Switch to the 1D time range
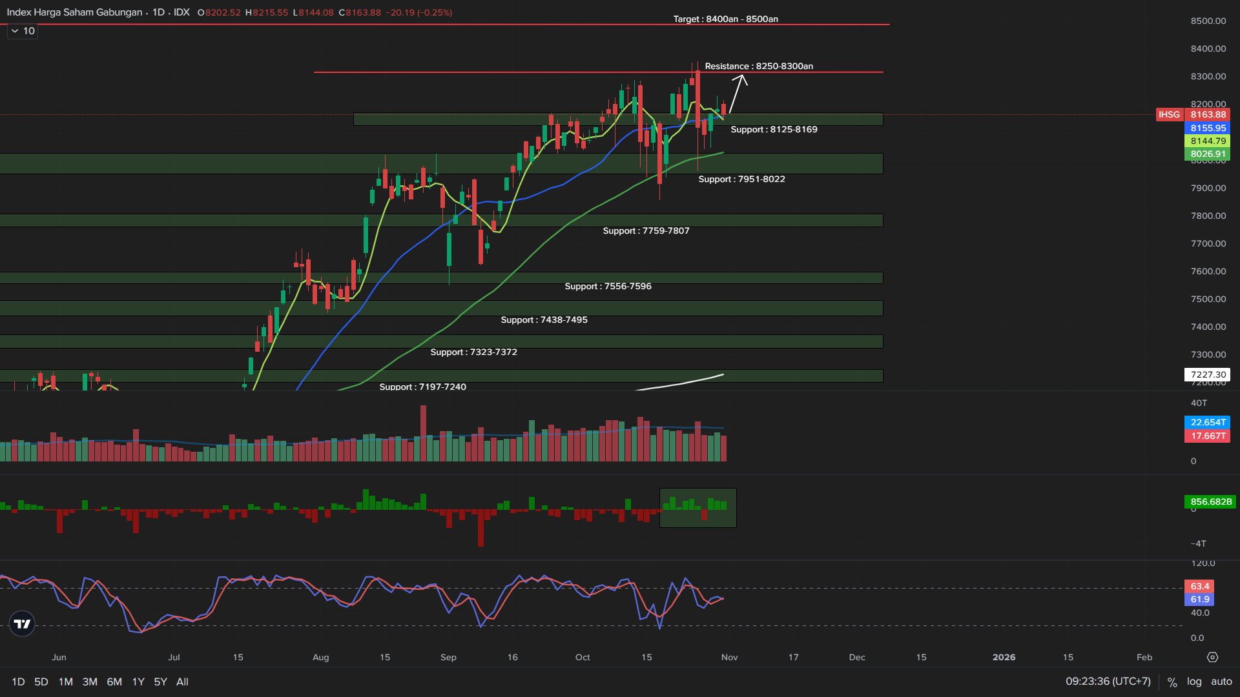1240x697 pixels. pos(18,682)
